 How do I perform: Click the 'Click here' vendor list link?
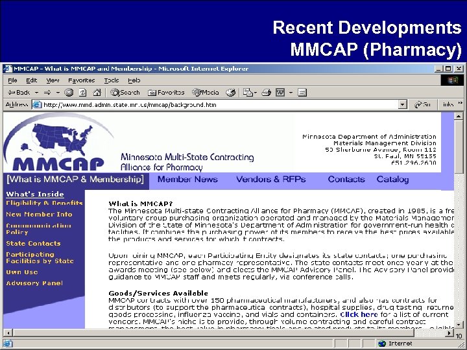[359, 314]
